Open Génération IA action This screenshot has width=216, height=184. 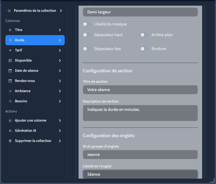tap(35, 131)
